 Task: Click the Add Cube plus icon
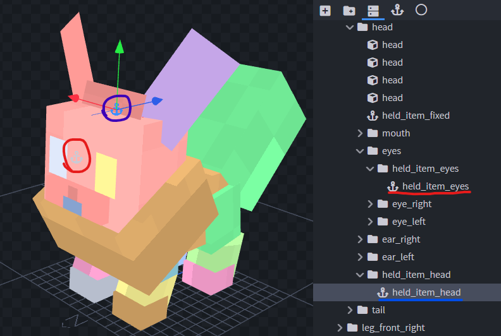pos(325,11)
